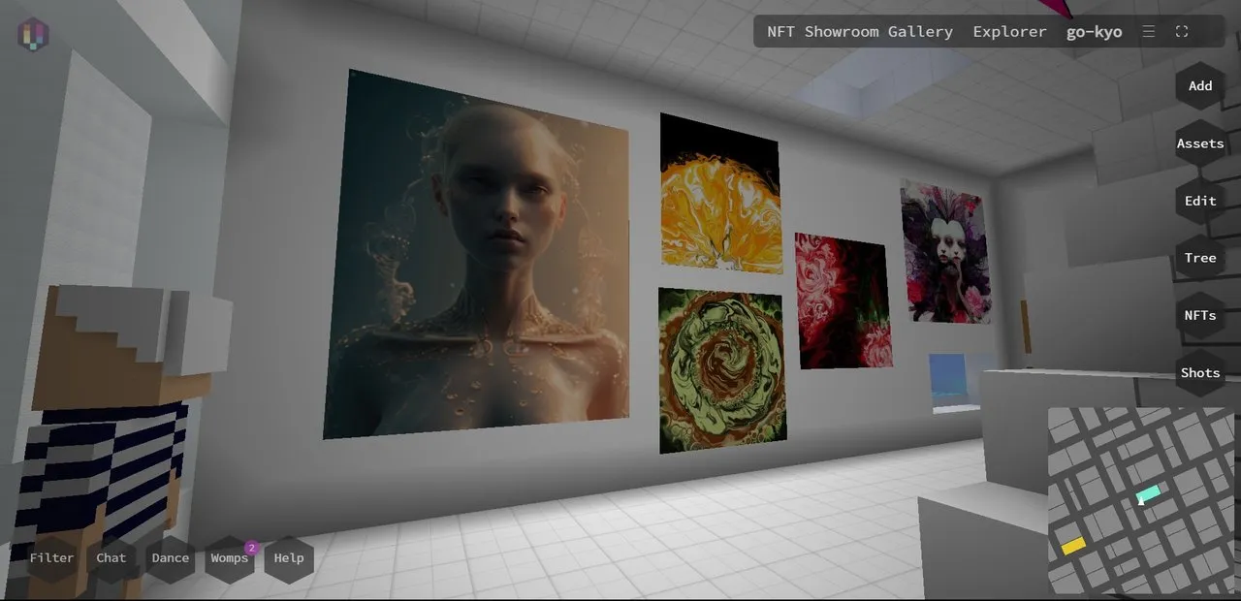This screenshot has width=1241, height=601.
Task: Toggle fullscreen with the brackets icon
Action: tap(1182, 32)
